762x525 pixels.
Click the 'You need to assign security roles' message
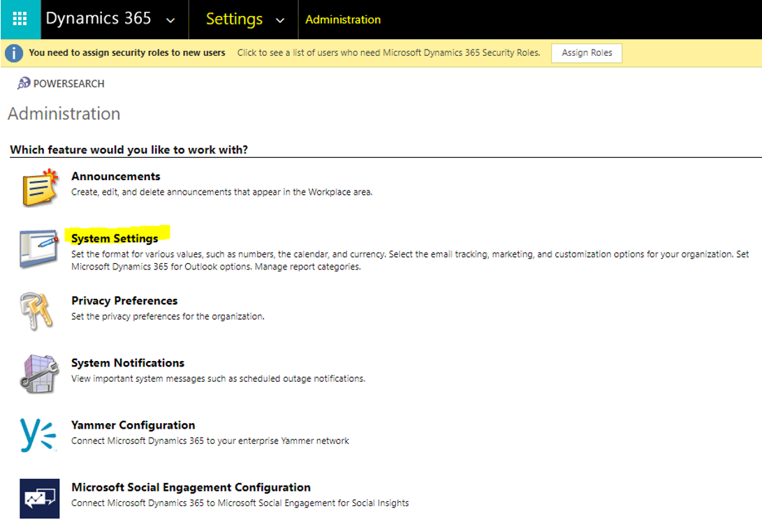click(127, 52)
